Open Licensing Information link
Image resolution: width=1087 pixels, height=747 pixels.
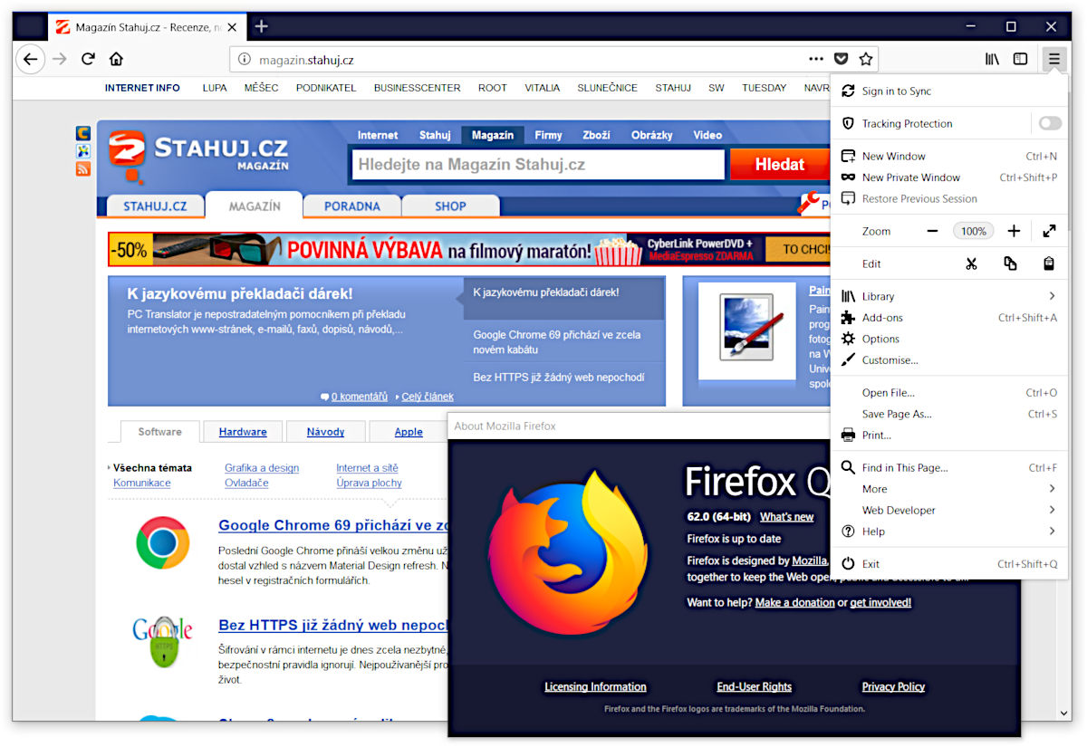click(x=595, y=687)
